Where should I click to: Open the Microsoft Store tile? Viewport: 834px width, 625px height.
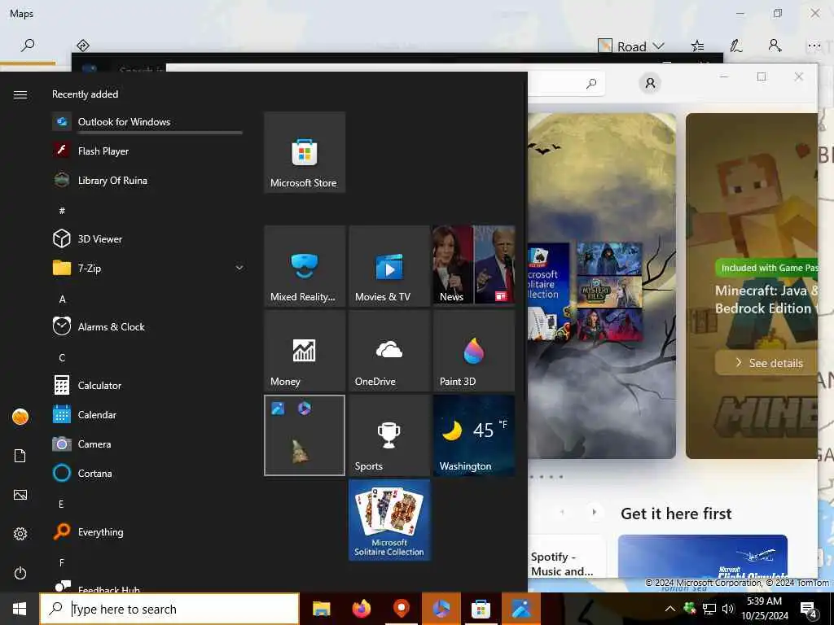click(305, 152)
